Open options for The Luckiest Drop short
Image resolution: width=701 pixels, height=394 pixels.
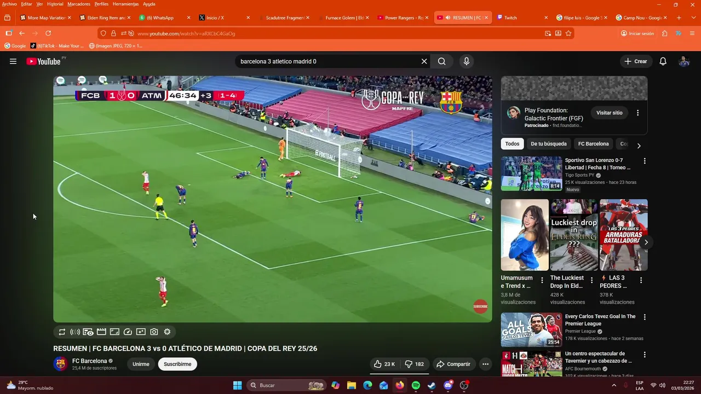tap(591, 280)
